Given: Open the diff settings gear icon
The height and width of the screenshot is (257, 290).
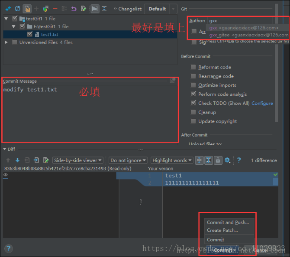Looking at the screenshot, I should pos(227,160).
